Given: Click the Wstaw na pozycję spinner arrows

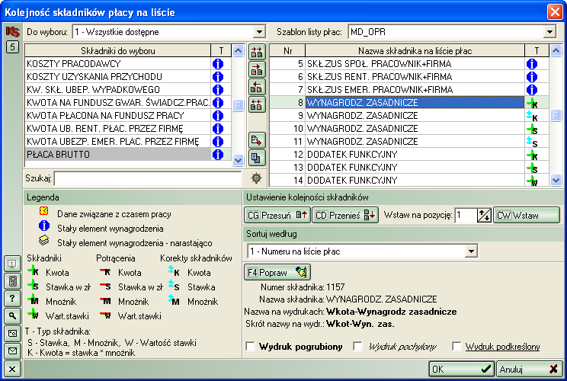Looking at the screenshot, I should point(483,216).
